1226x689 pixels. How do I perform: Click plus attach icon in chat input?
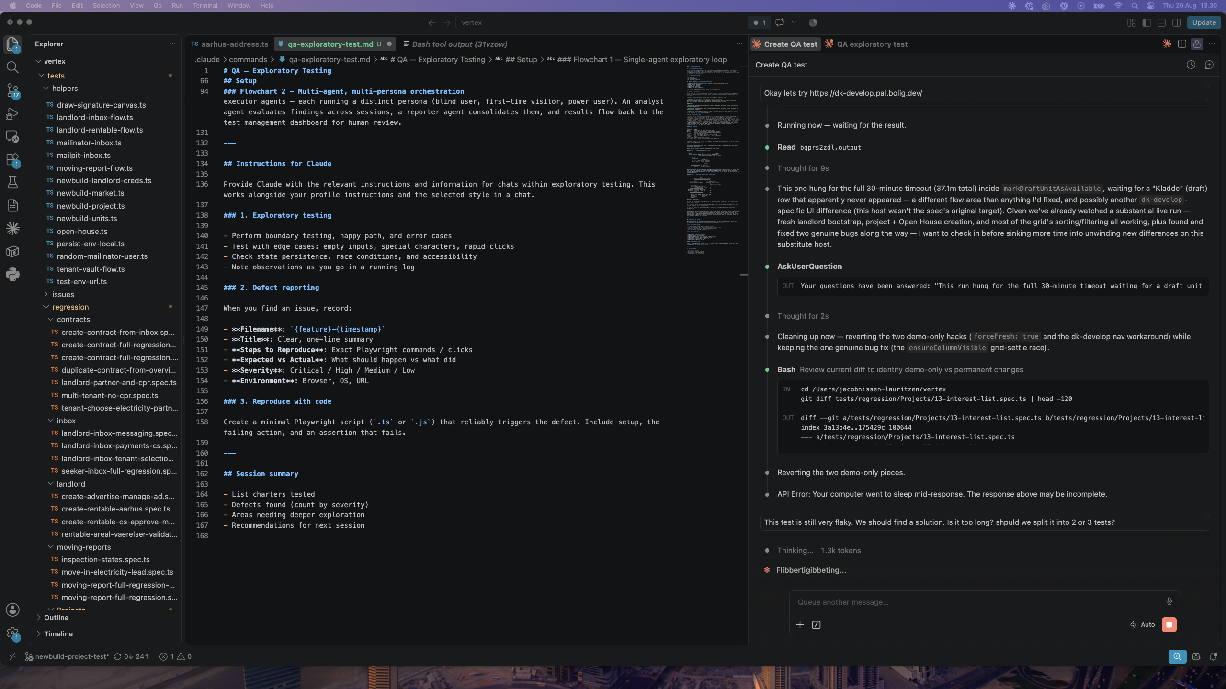pos(800,624)
